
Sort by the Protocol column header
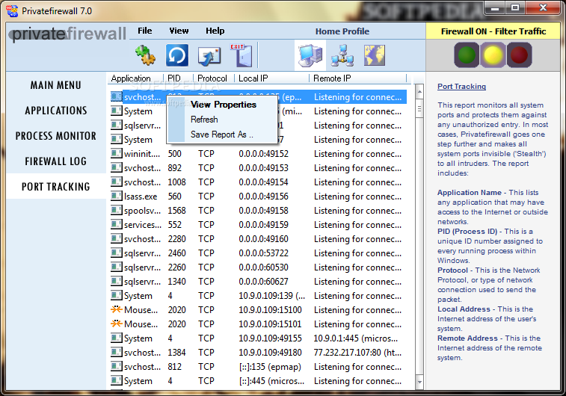214,78
